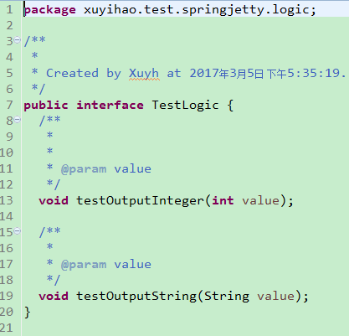349x336 pixels.
Task: Click the testOutputString method name
Action: pos(136,297)
